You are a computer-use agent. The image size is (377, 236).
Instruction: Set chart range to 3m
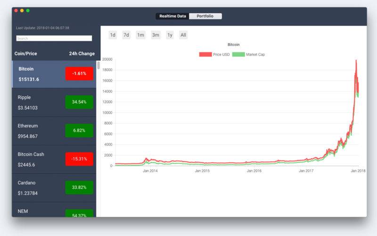point(156,35)
